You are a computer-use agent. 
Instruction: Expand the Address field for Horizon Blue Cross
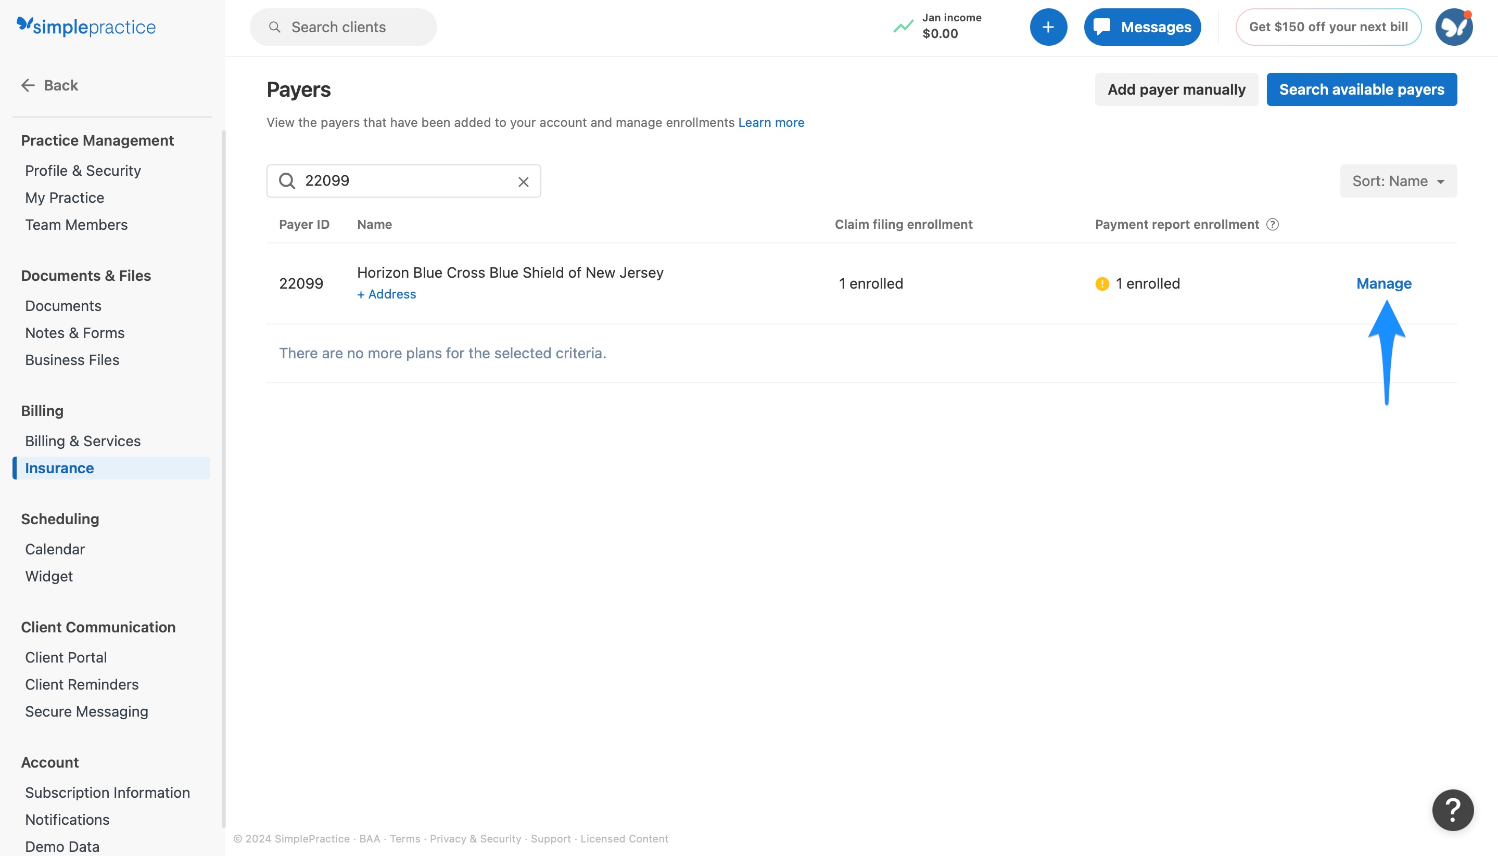386,294
